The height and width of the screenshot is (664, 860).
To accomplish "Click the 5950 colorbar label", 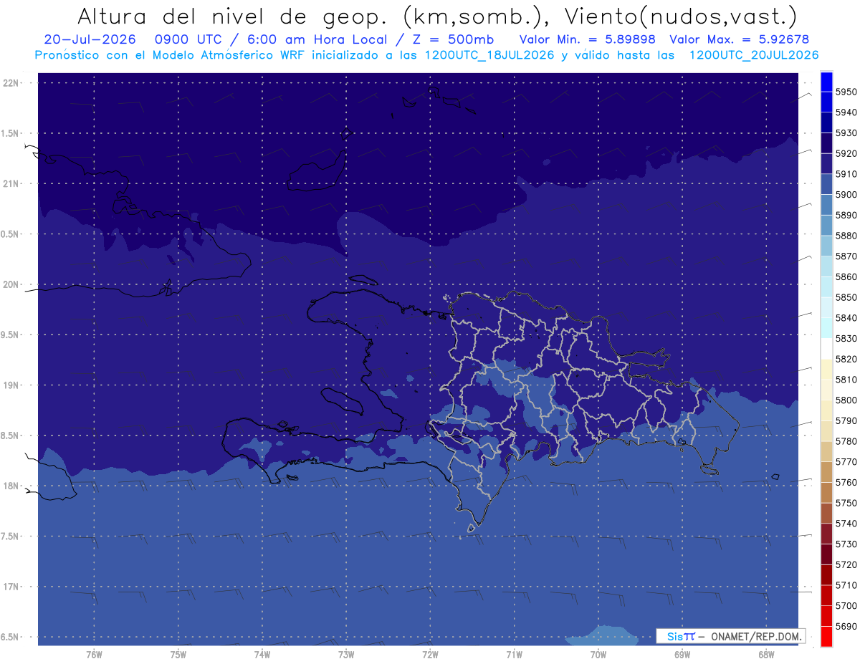I will (x=846, y=92).
